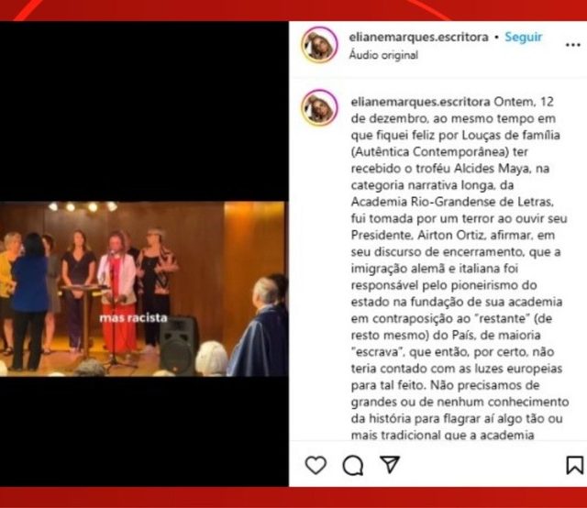587x508 pixels.
Task: Share the post via paper plane icon
Action: [390, 465]
